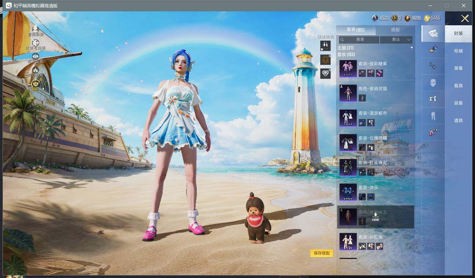Select the blue hair headwear category icon
Viewport: 475px width, 278px height.
(x=433, y=49)
